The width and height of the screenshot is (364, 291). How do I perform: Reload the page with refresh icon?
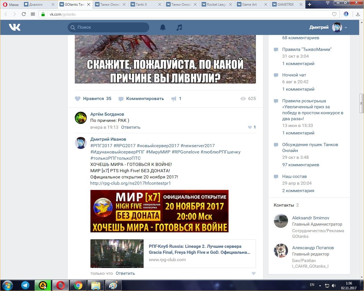pos(24,14)
